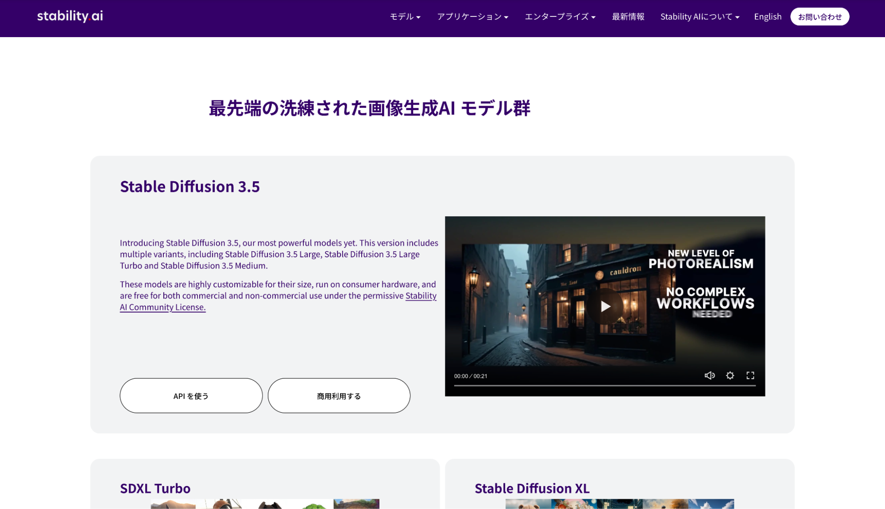
Task: Click the Stable Diffusion 3.5 heading
Action: coord(190,187)
